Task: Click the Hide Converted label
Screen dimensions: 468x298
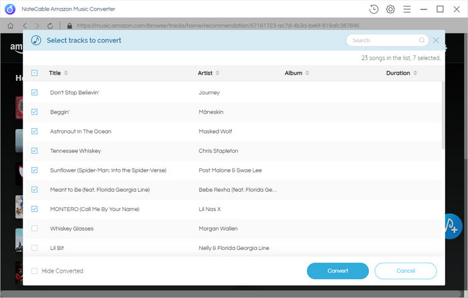Action: pyautogui.click(x=62, y=271)
